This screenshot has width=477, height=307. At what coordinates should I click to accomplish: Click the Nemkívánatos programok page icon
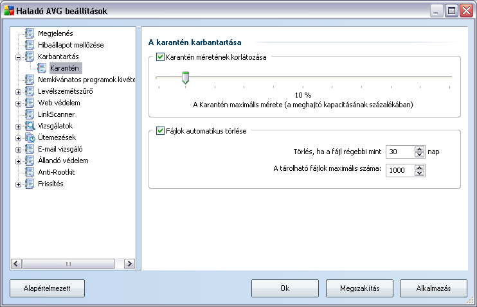[x=30, y=80]
